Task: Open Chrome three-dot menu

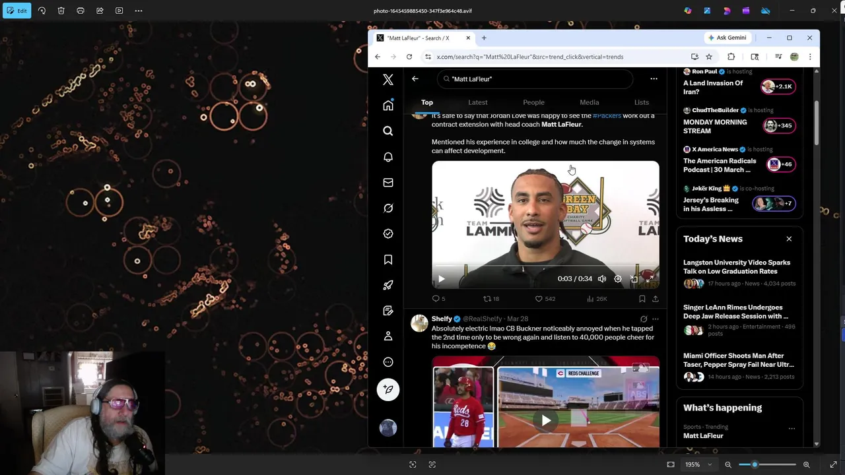Action: (810, 57)
